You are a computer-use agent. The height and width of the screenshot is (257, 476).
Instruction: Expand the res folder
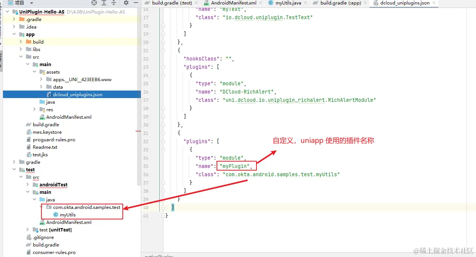click(35, 109)
